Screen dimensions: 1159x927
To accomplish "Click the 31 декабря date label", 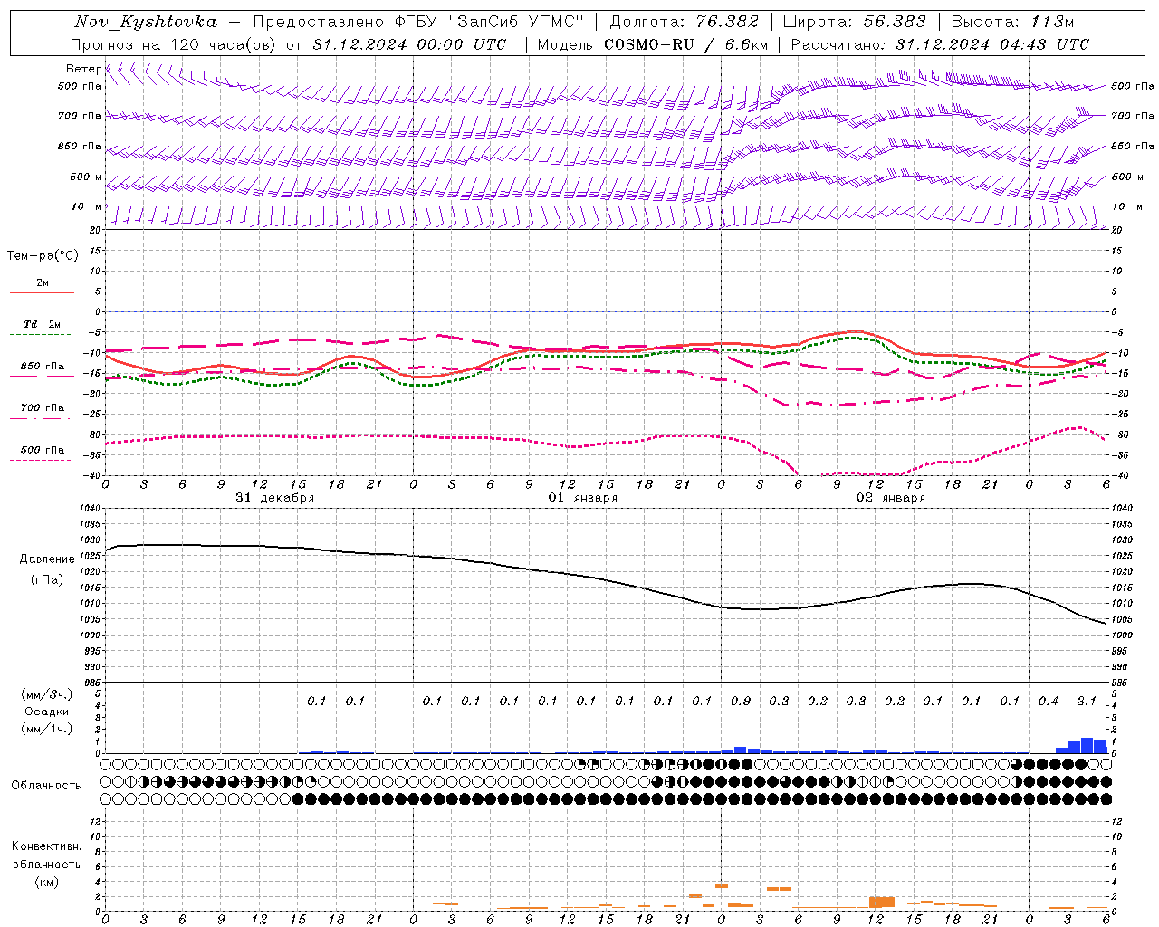I will coord(275,498).
